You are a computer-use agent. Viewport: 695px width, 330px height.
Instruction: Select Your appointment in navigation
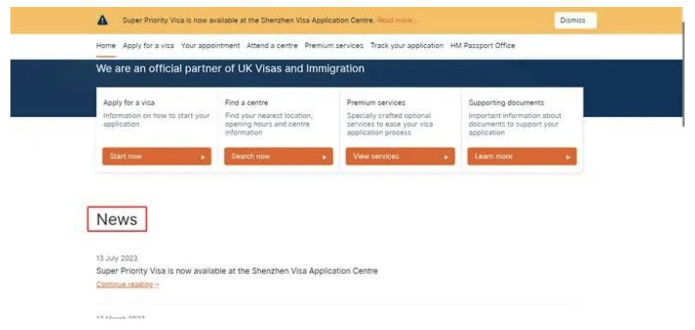coord(210,45)
